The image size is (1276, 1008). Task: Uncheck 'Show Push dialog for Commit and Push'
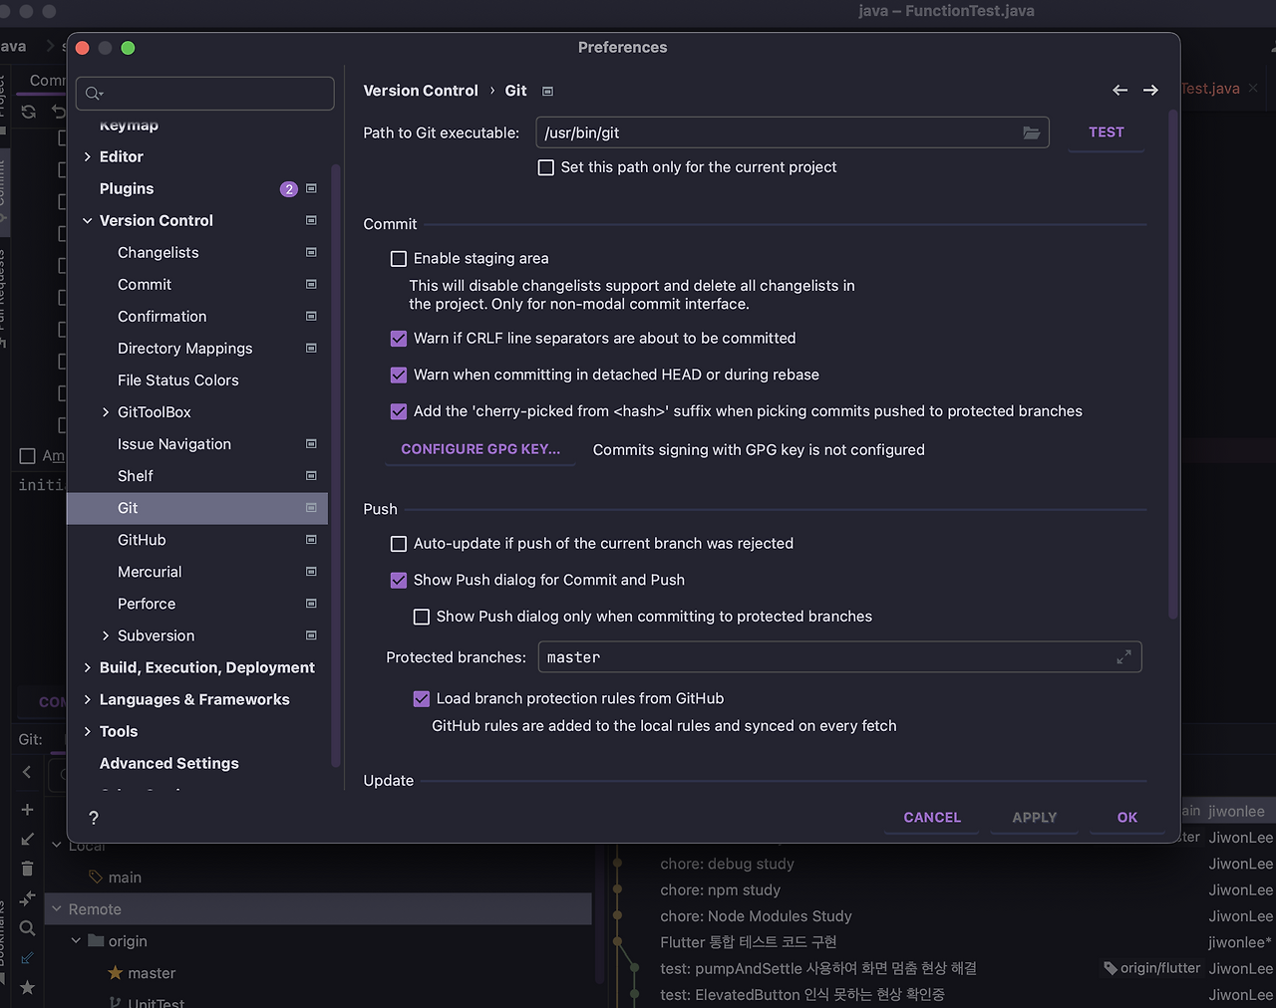click(x=399, y=581)
